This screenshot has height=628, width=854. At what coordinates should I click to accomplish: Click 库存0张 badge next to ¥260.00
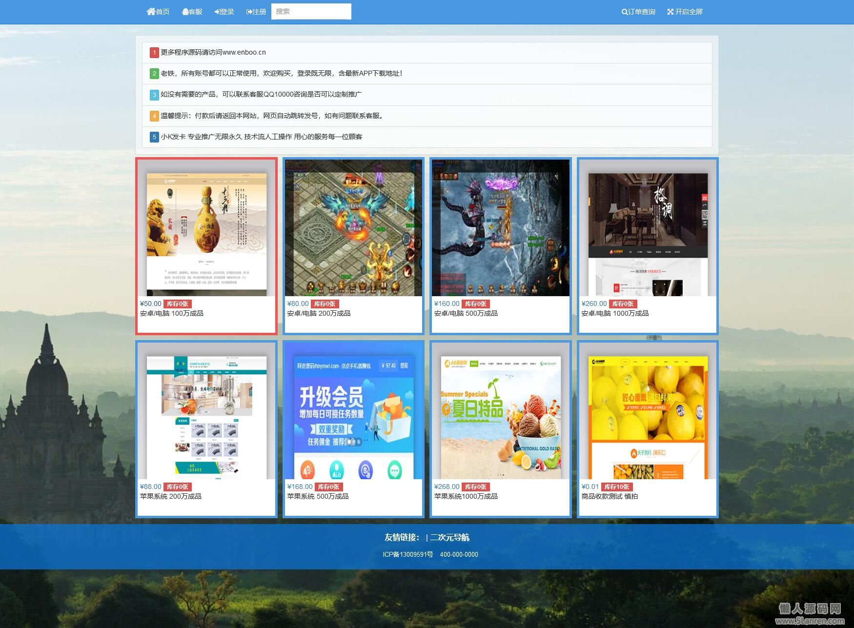pyautogui.click(x=623, y=304)
